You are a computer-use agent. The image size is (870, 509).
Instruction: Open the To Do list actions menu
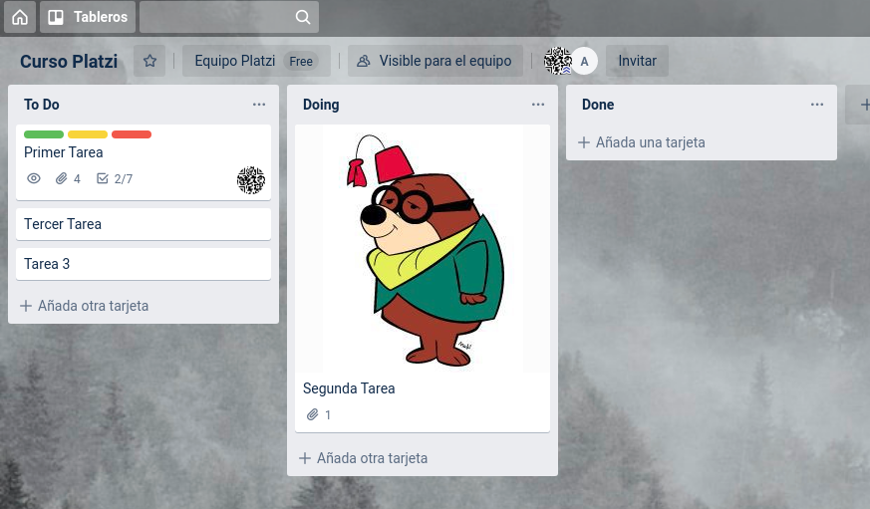click(259, 105)
